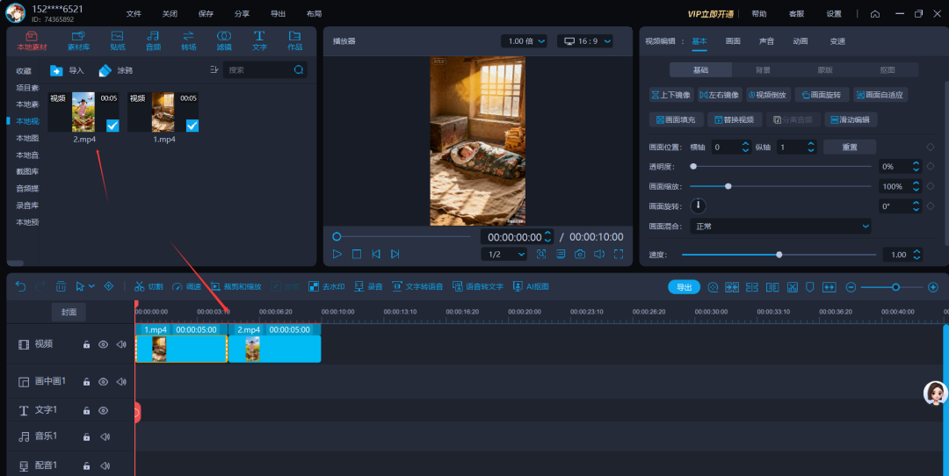Open the 转场 transitions tab
The height and width of the screenshot is (476, 949).
pyautogui.click(x=188, y=41)
